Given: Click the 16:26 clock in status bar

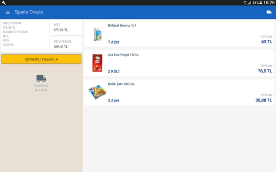Looking at the screenshot, I should click(269, 3).
